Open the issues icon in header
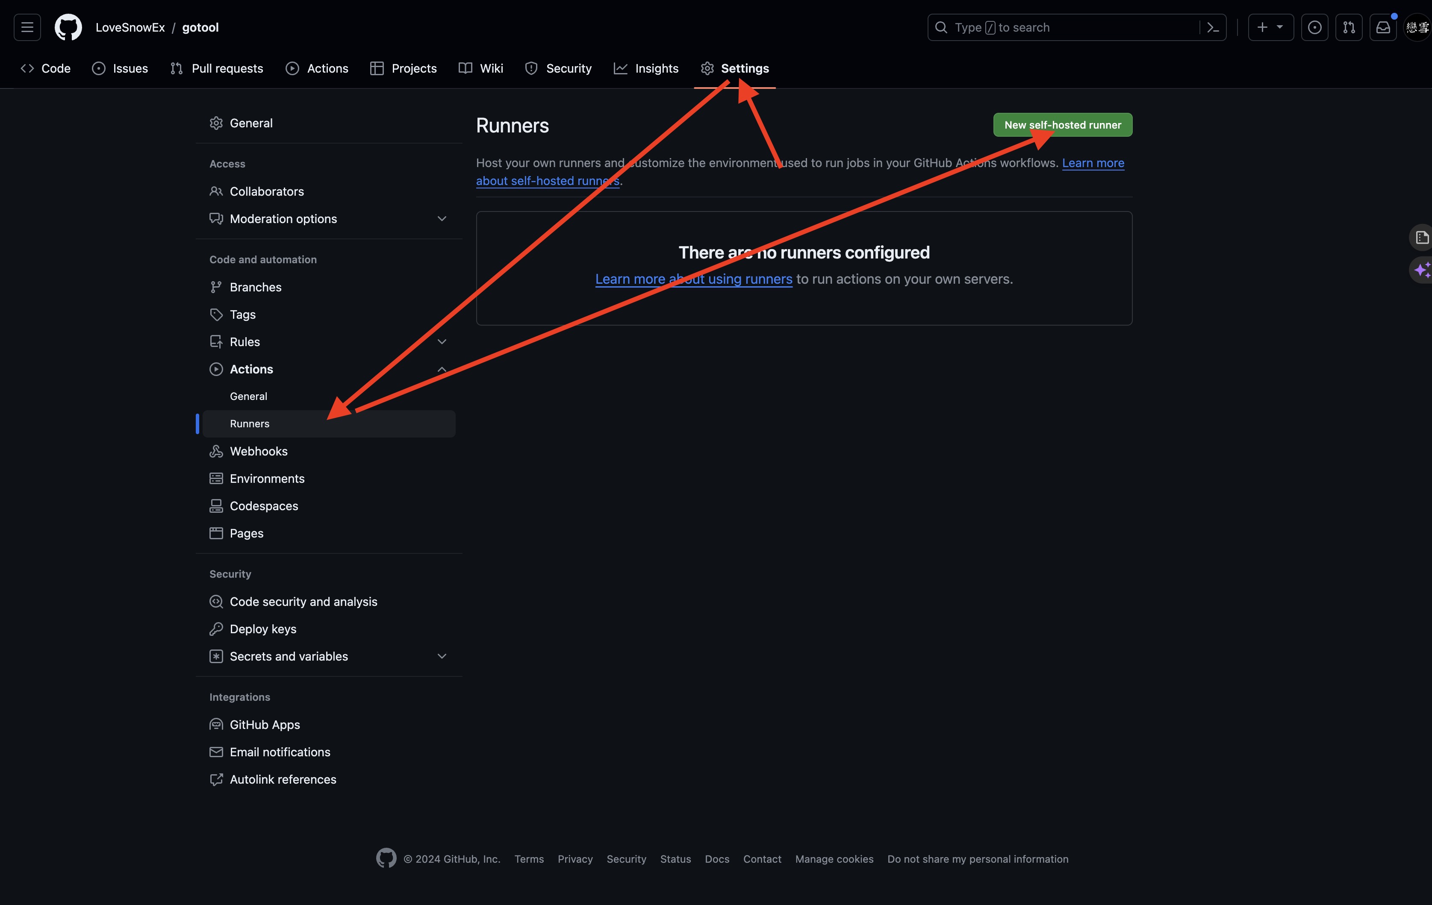The image size is (1432, 905). coord(1314,27)
